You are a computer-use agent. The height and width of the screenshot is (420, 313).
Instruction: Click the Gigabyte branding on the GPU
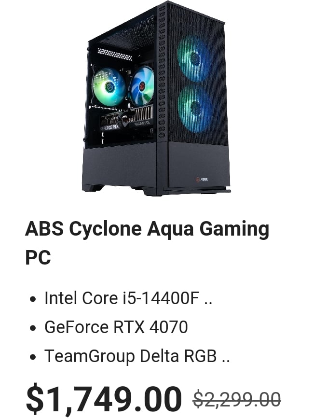click(x=142, y=124)
